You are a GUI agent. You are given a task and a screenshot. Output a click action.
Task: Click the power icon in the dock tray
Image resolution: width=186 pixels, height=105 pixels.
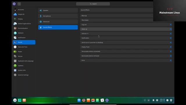(x=167, y=100)
